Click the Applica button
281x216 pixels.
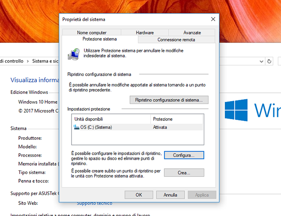(202, 195)
